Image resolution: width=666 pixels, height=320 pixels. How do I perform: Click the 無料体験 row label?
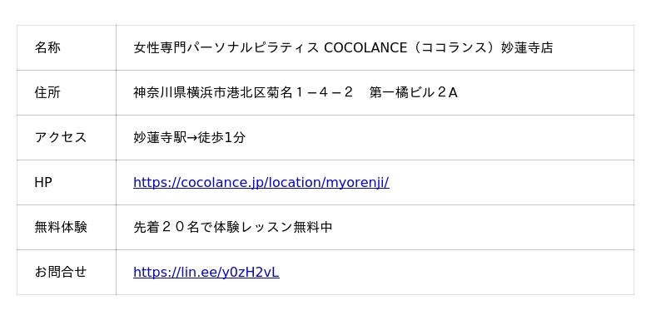[x=61, y=227]
